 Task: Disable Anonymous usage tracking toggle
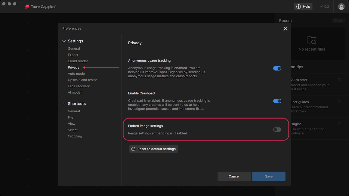(277, 68)
